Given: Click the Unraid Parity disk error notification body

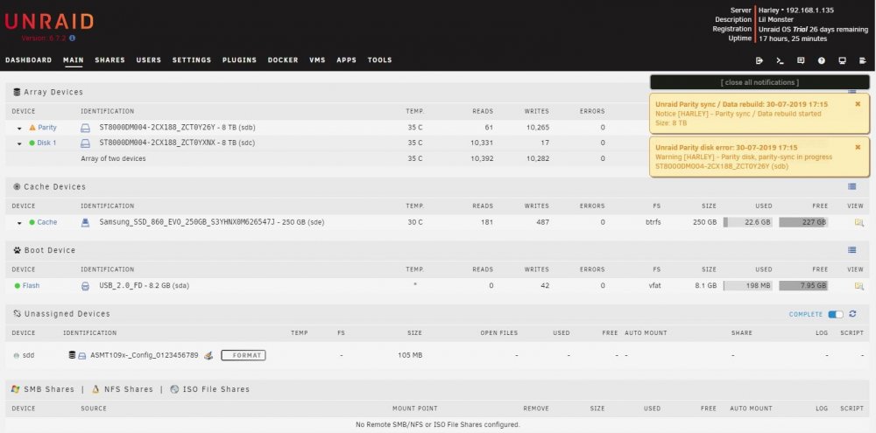Looking at the screenshot, I should pos(759,157).
